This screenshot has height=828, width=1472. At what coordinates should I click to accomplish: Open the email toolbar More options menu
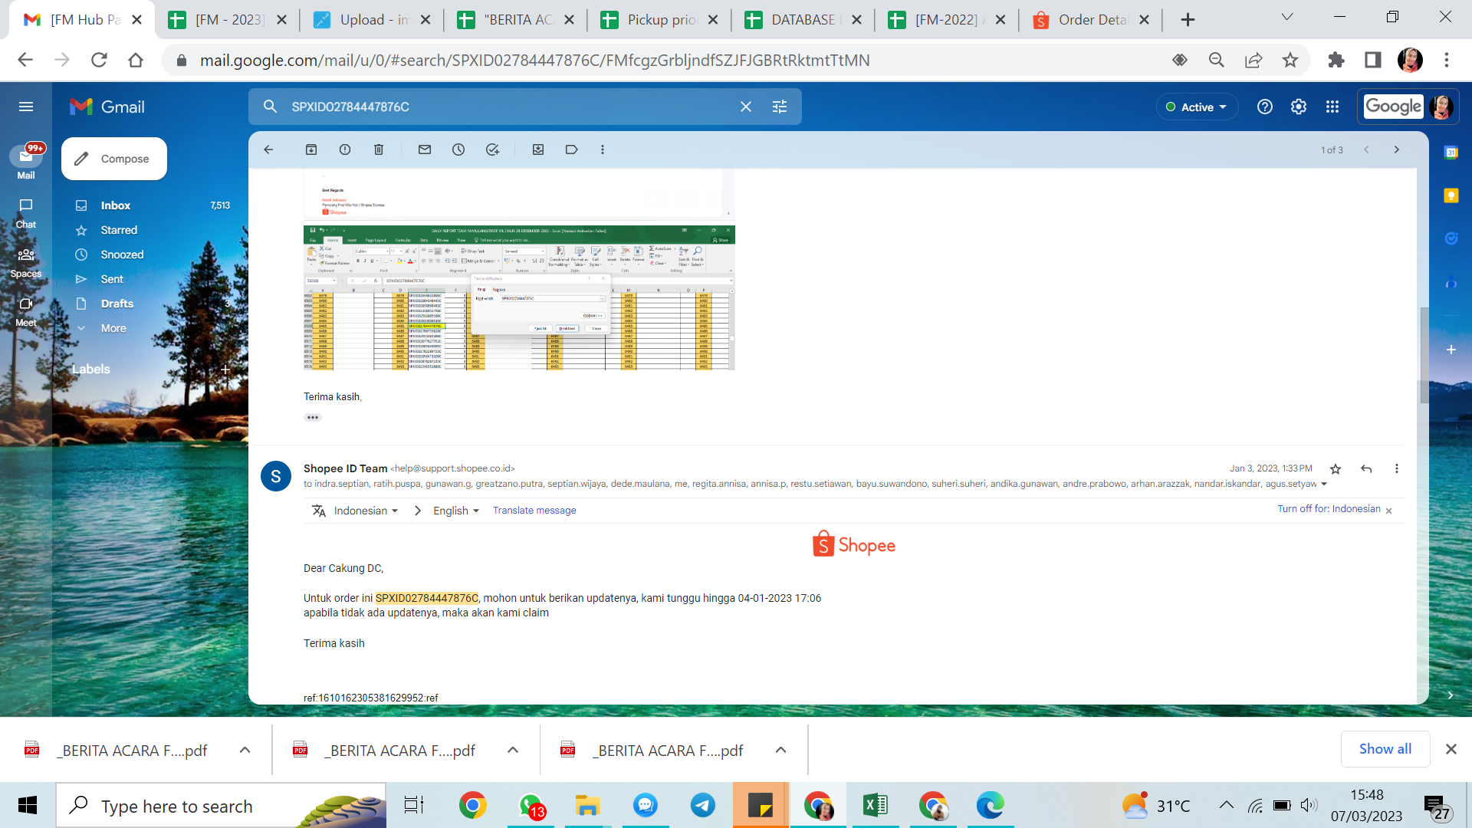[603, 149]
